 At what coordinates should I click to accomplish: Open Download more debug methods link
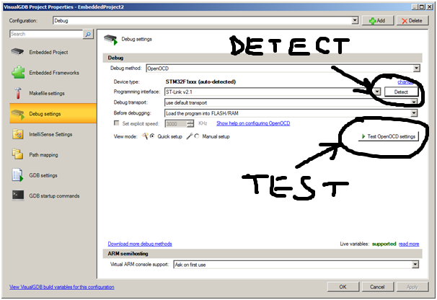tap(141, 244)
